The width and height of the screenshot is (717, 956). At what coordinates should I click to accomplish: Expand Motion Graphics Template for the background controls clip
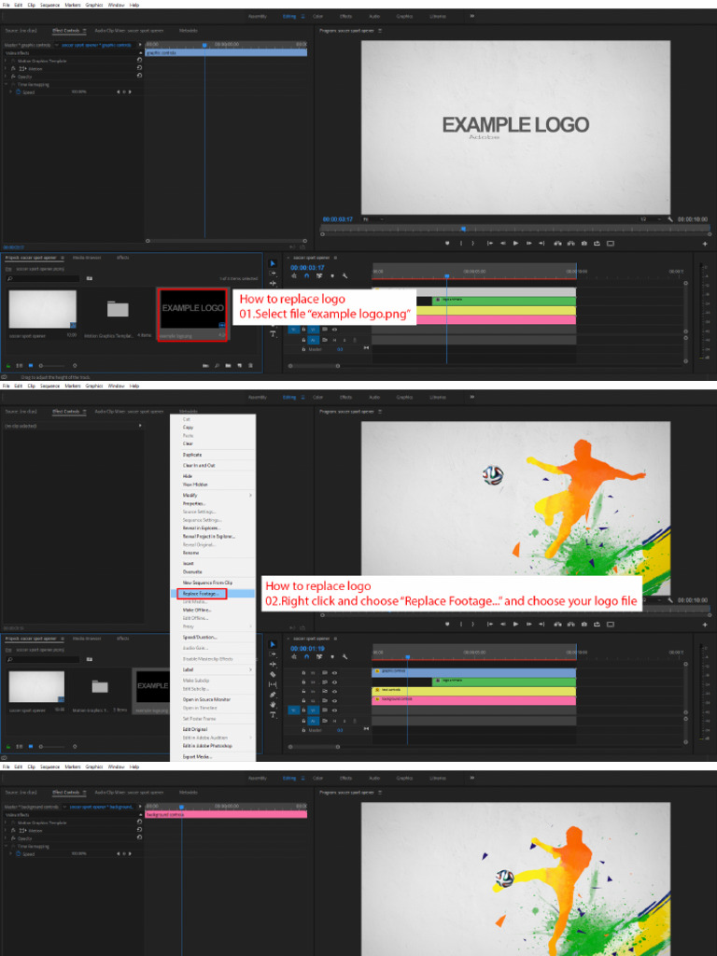click(6, 822)
